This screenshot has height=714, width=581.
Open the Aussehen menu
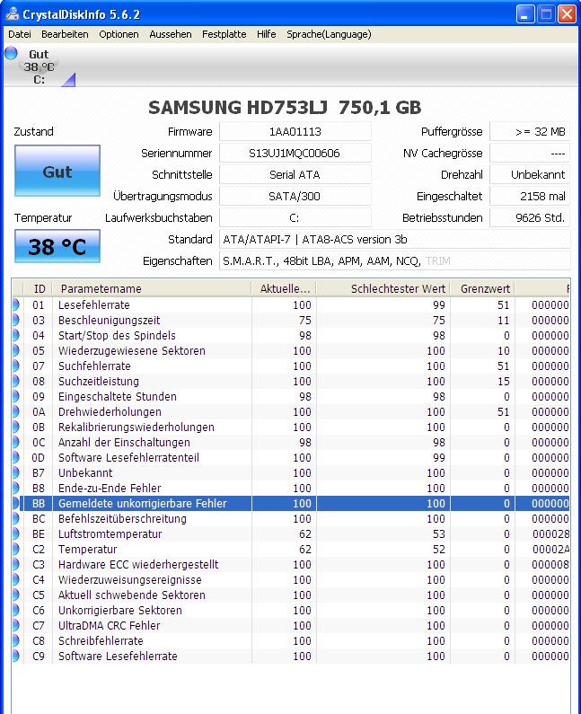click(x=171, y=34)
